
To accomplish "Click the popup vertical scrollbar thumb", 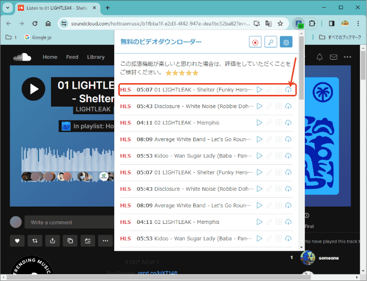I will pyautogui.click(x=301, y=68).
